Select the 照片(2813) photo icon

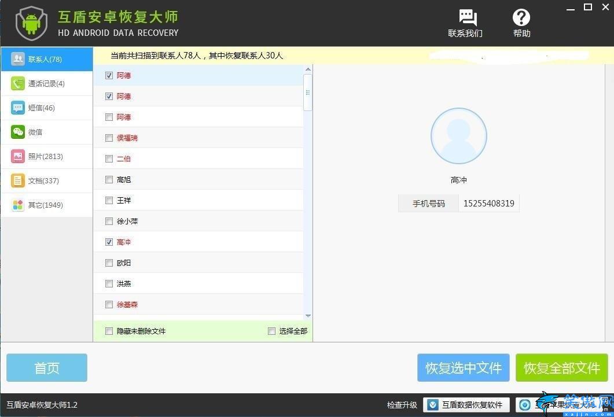coord(17,156)
